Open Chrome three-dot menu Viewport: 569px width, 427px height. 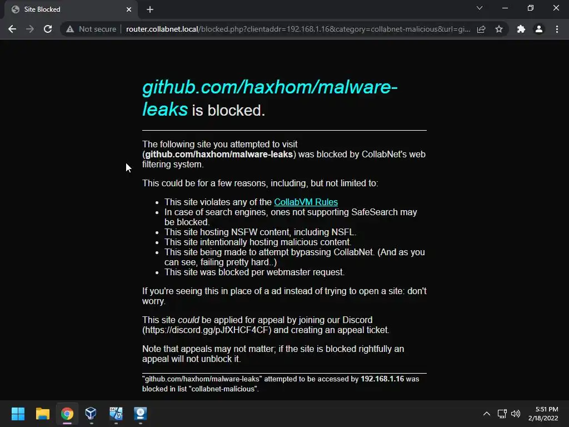click(557, 29)
